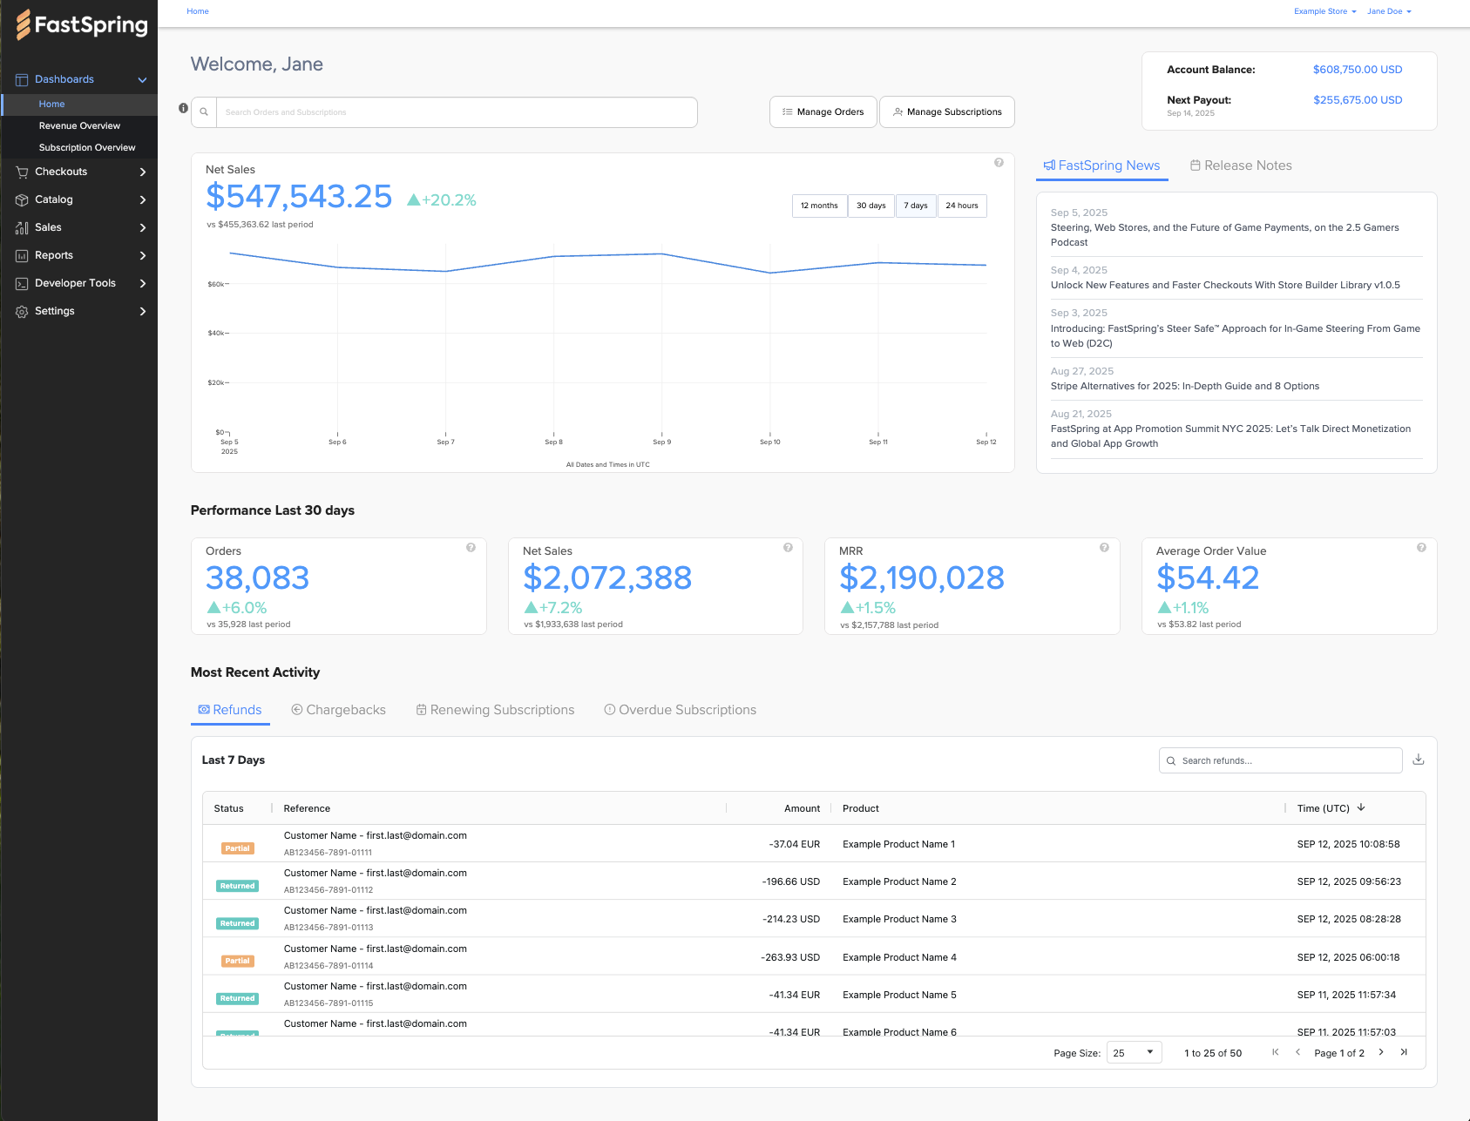Click the Reports icon in sidebar
The height and width of the screenshot is (1121, 1470).
point(22,256)
